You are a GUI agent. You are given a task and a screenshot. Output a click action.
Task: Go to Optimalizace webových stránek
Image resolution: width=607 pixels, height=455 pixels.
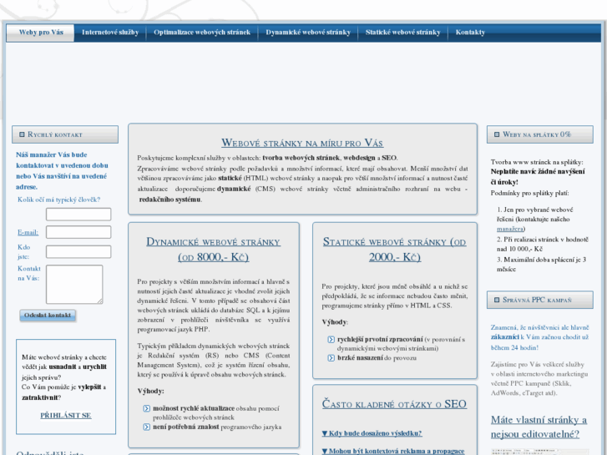202,33
